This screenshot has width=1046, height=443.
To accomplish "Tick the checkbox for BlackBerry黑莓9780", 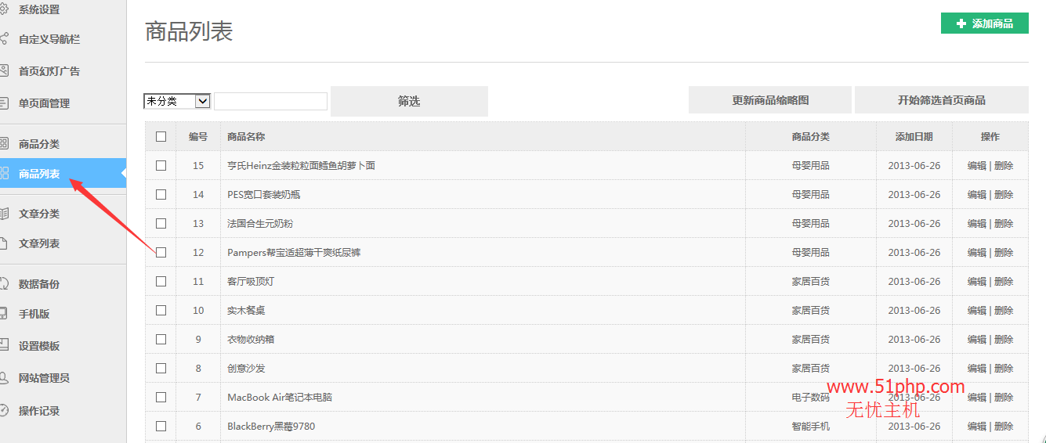I will 161,426.
